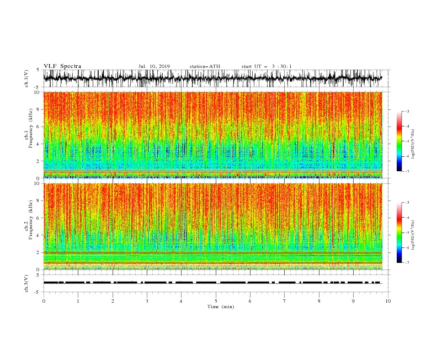437x338 pixels.
Task: Click time axis tick label '0'
Action: coord(44,301)
